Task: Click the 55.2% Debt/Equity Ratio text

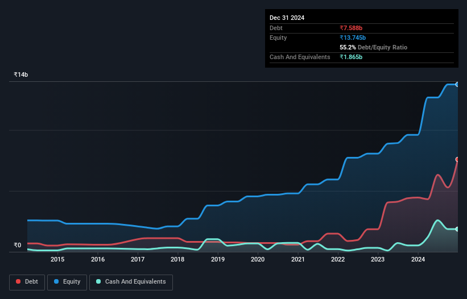Action: point(374,47)
